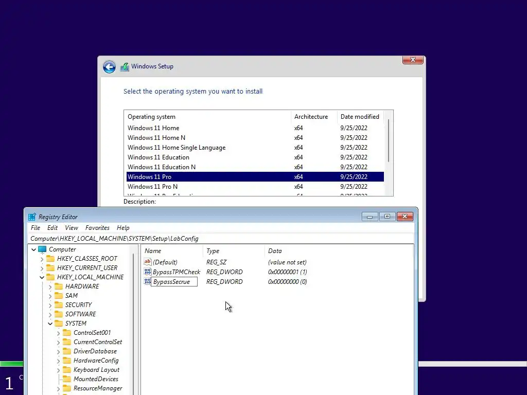Viewport: 527px width, 395px height.
Task: Select Windows 11 Home Single Language
Action: [x=255, y=148]
